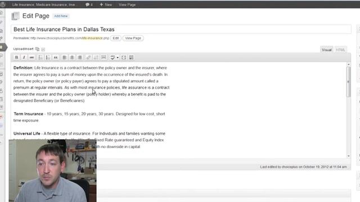
Task: Click the editor vertical scrollbar thumb
Action: pos(349,82)
